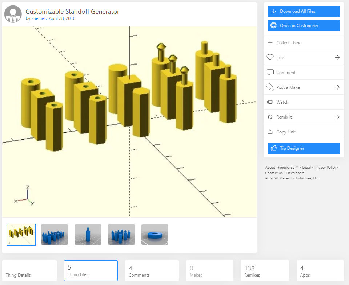Screen dimensions: 349x285
Task: Open the Privacy Policy link
Action: [x=325, y=167]
